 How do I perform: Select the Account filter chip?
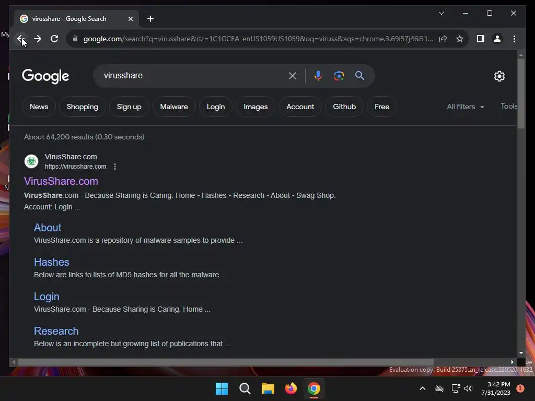tap(300, 107)
